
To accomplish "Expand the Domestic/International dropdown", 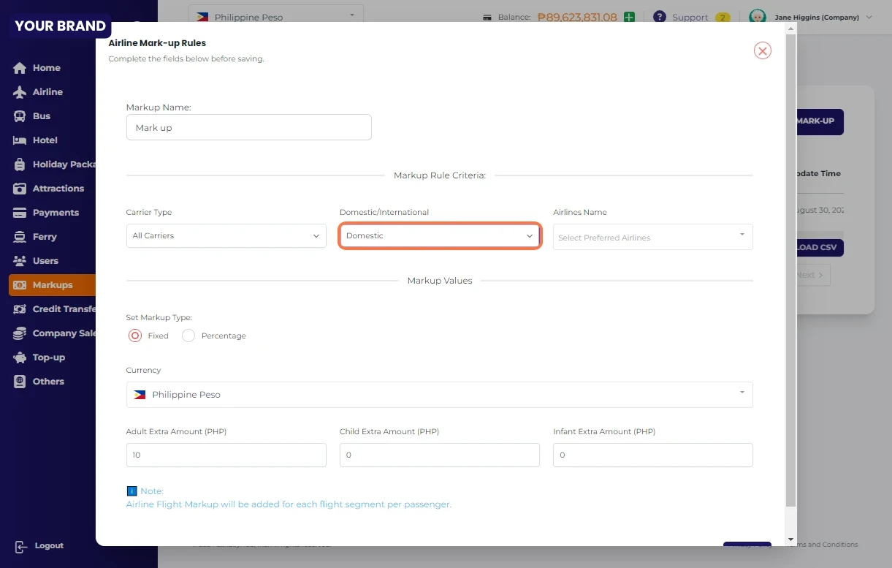I will click(x=439, y=236).
